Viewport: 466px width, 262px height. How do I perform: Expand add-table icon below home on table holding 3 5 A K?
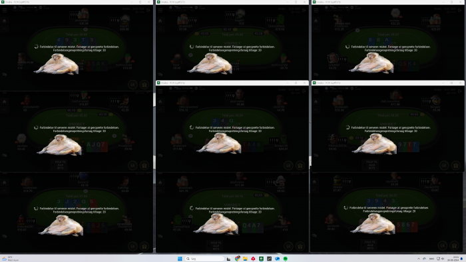click(5, 29)
